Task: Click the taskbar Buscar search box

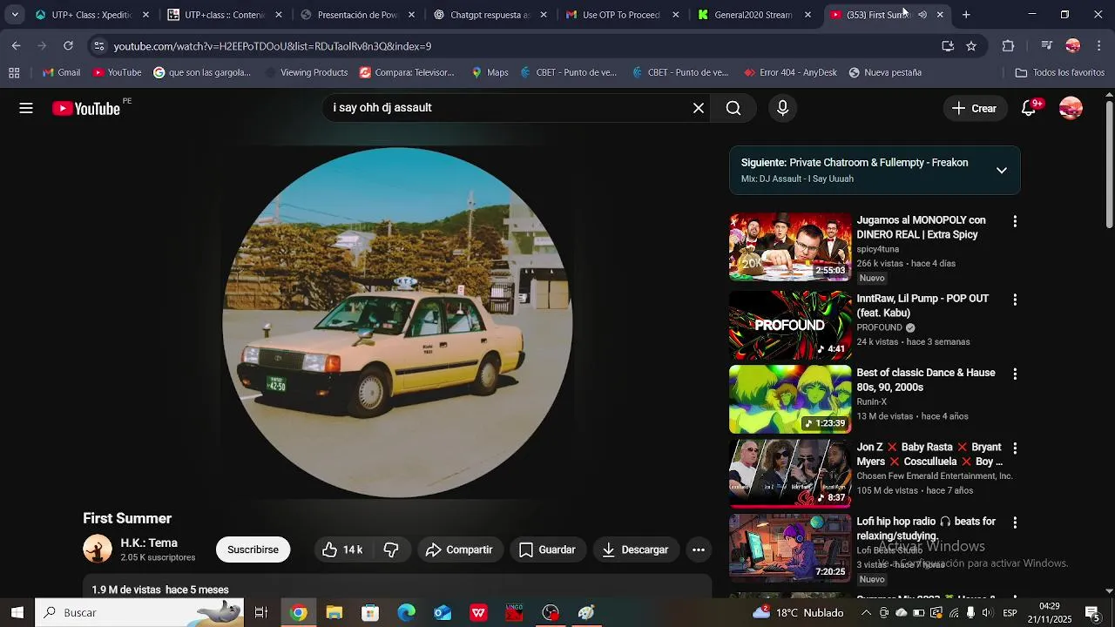Action: [x=139, y=612]
